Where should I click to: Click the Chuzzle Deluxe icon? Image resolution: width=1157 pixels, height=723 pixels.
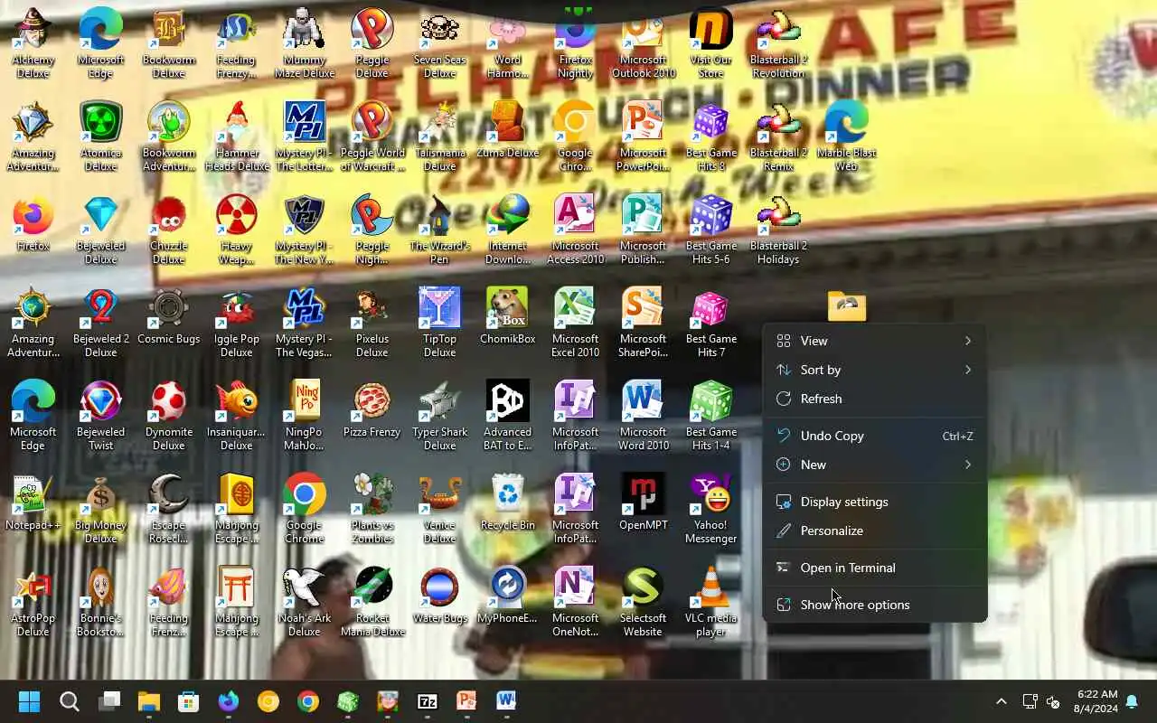click(168, 230)
